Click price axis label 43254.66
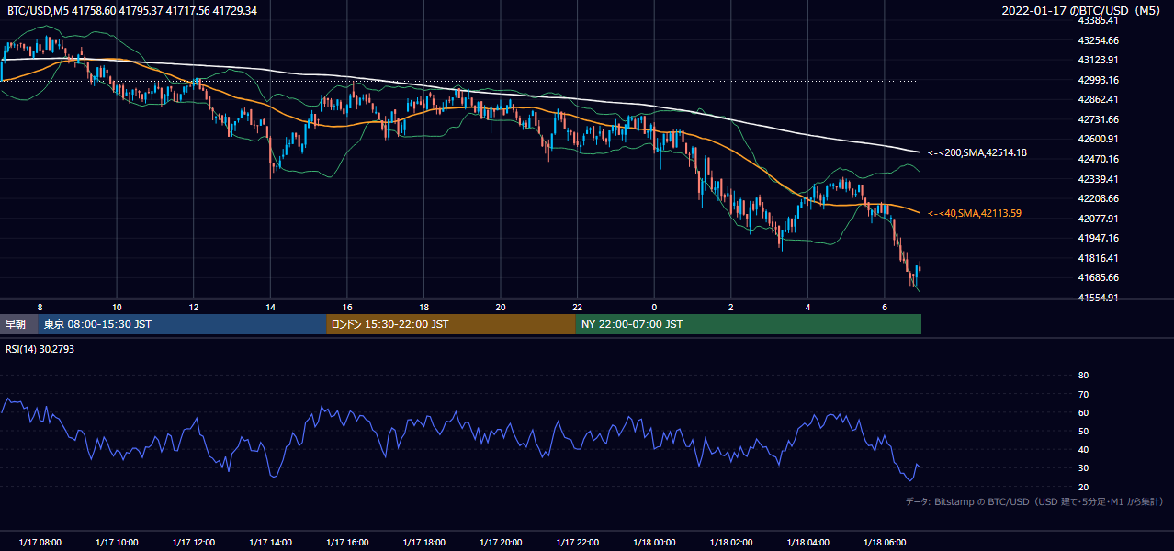1174x551 pixels. 1099,40
